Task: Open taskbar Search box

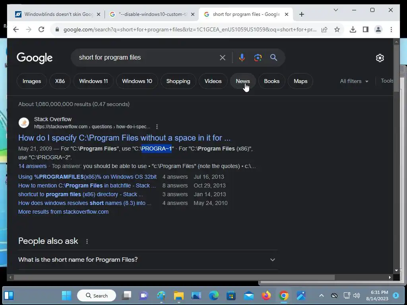Action: point(97,295)
